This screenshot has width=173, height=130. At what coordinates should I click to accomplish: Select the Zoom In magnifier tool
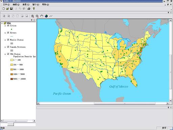tap(32, 16)
